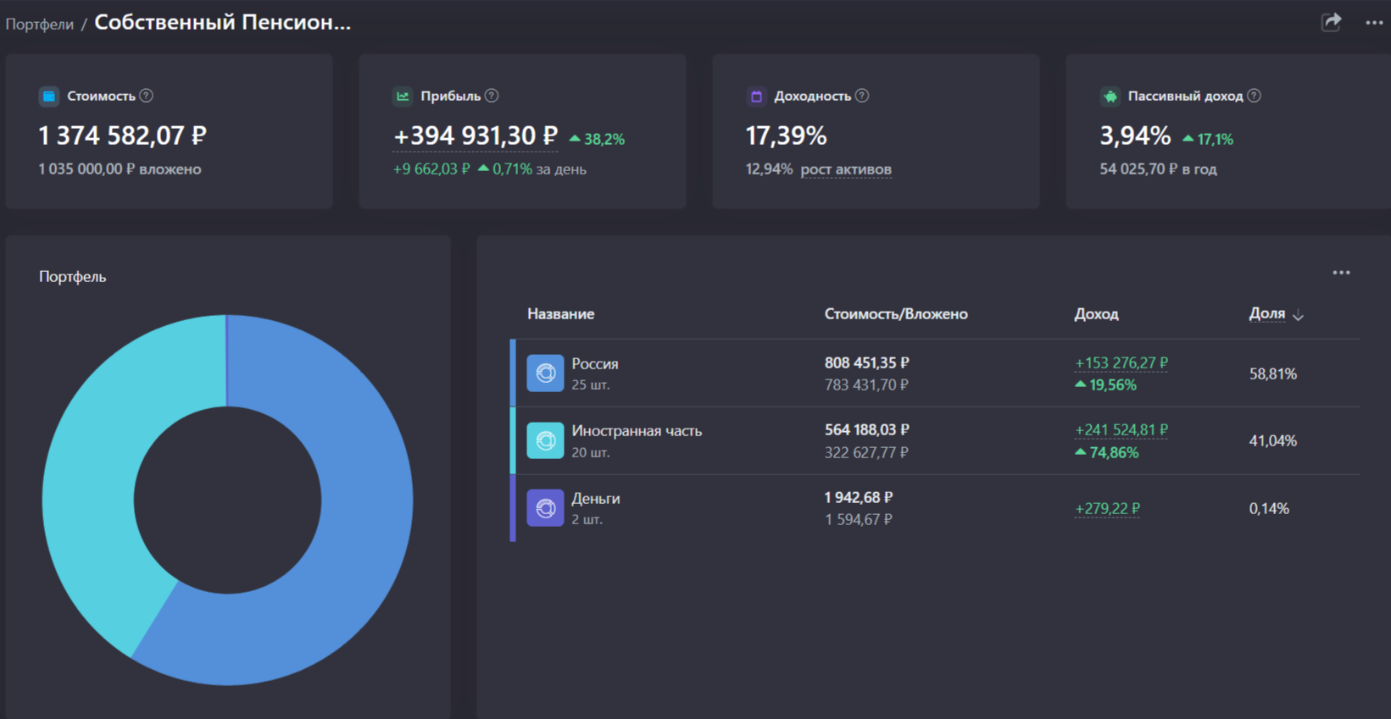Click 54 025,70 ₽ в год text

pos(1158,169)
